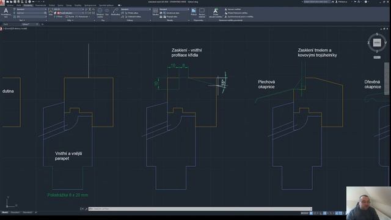Select the Pokračovat continue dimension tool
The height and width of the screenshot is (220, 391).
pyautogui.click(x=82, y=16)
